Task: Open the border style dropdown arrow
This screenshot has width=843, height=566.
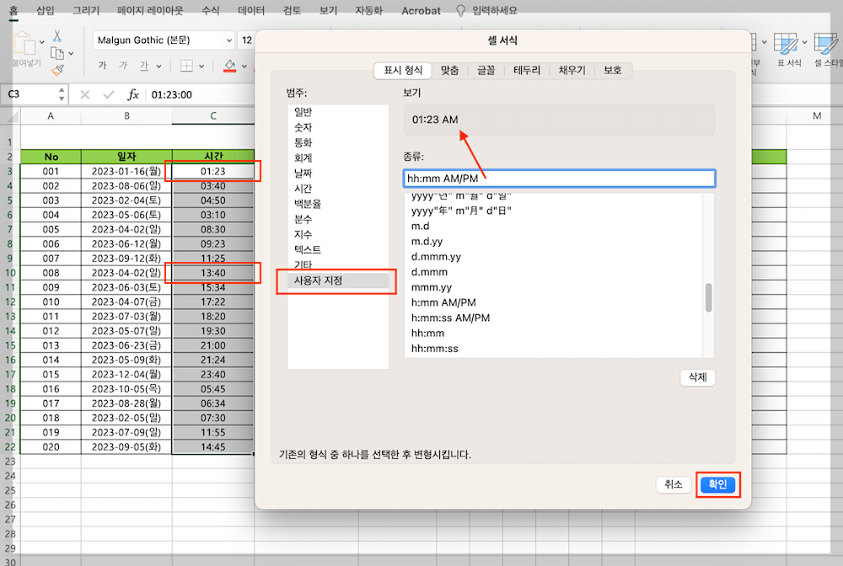Action: click(x=201, y=65)
